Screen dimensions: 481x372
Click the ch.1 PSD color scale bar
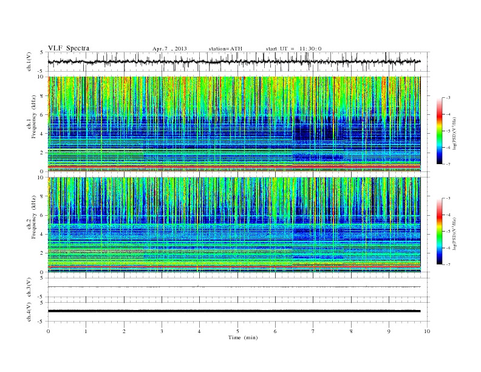pyautogui.click(x=440, y=131)
